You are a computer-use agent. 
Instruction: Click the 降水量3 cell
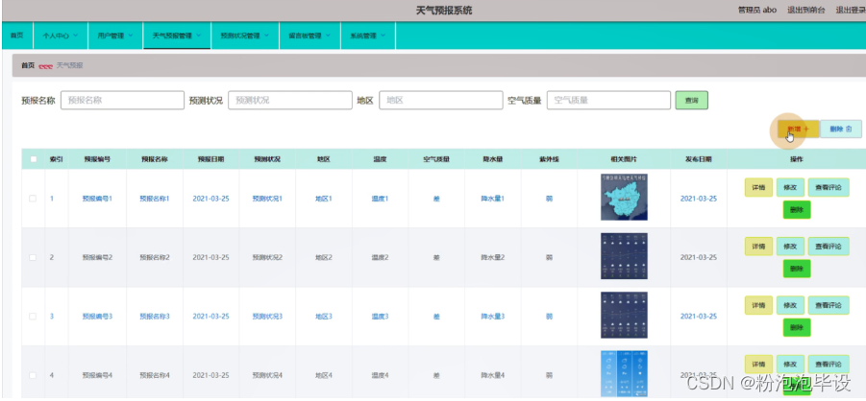click(x=493, y=317)
